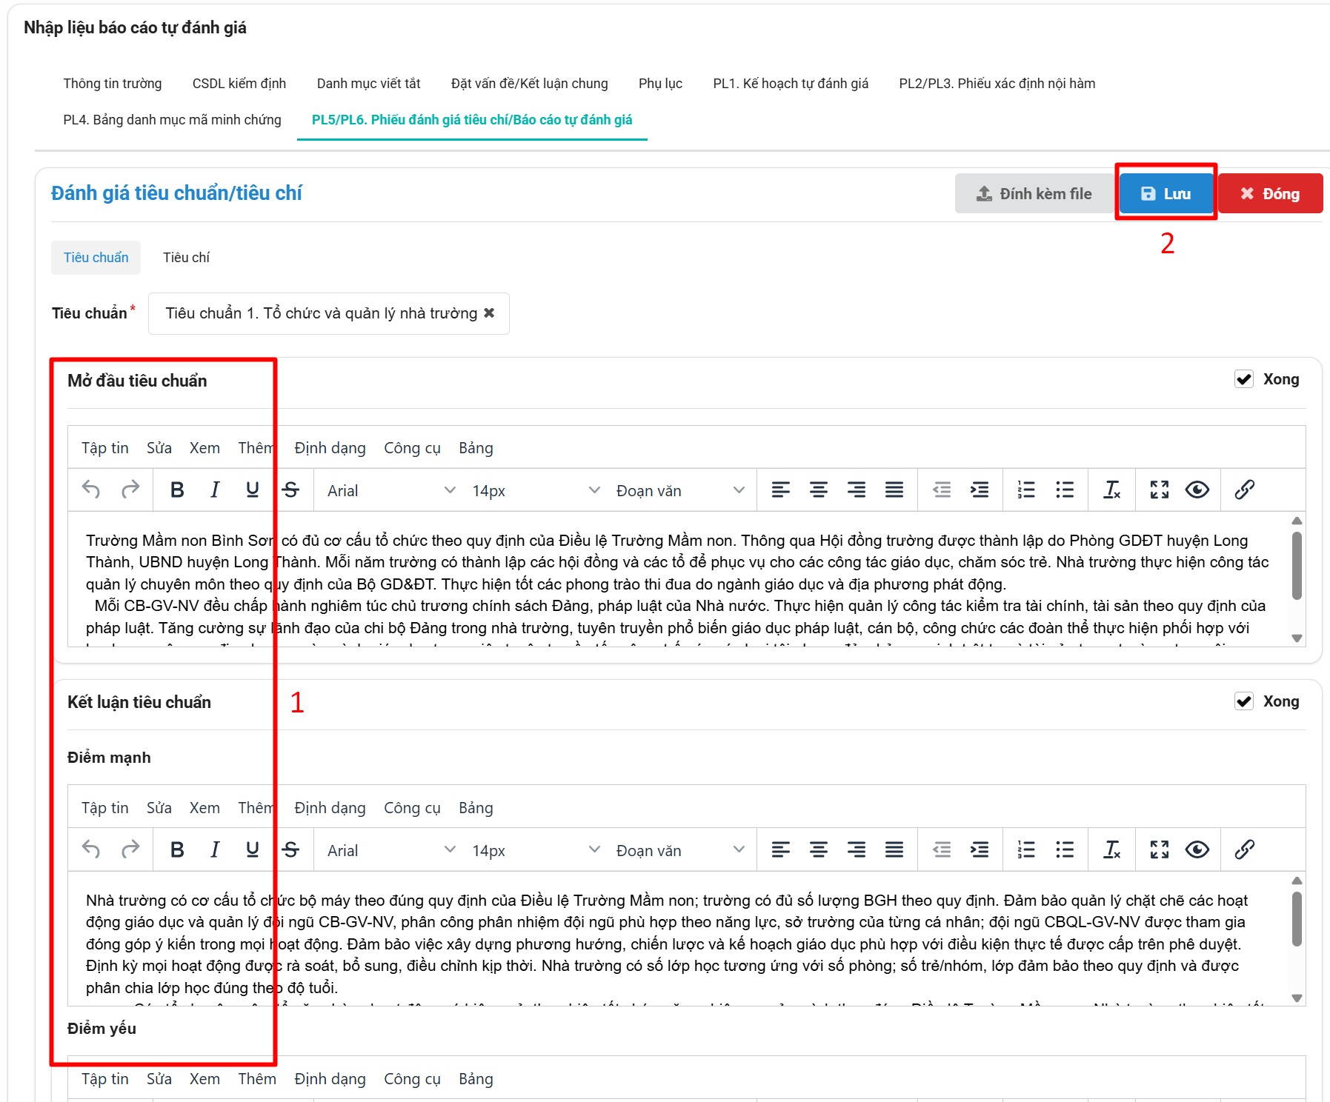Center align text in the Điểm mạnh editor

tap(818, 849)
